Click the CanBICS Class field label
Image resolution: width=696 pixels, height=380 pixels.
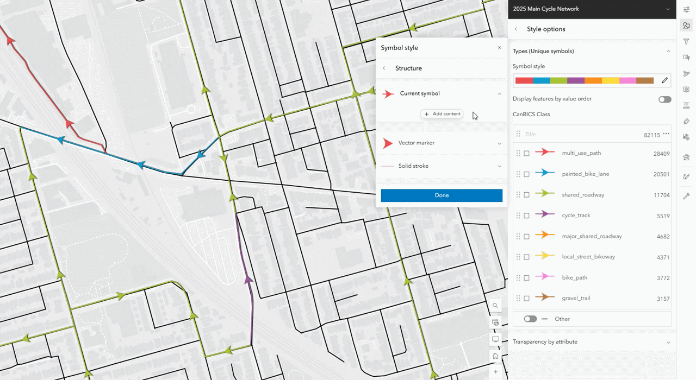[x=531, y=115]
